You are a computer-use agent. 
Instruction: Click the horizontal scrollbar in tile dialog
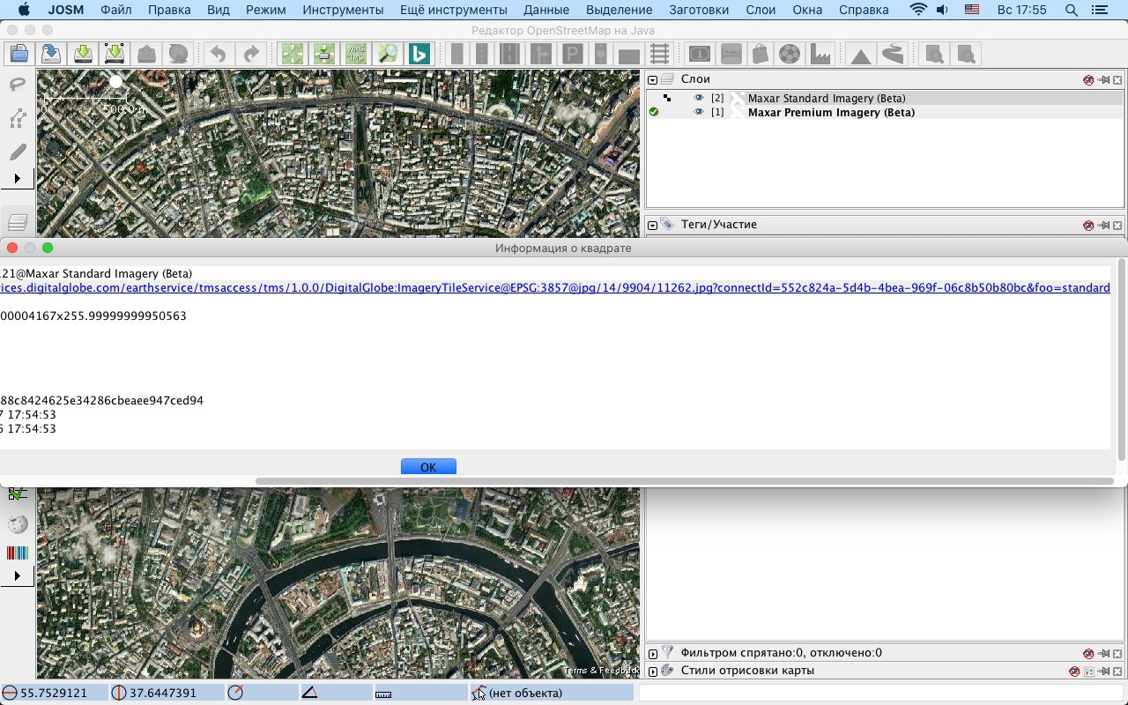(x=683, y=481)
